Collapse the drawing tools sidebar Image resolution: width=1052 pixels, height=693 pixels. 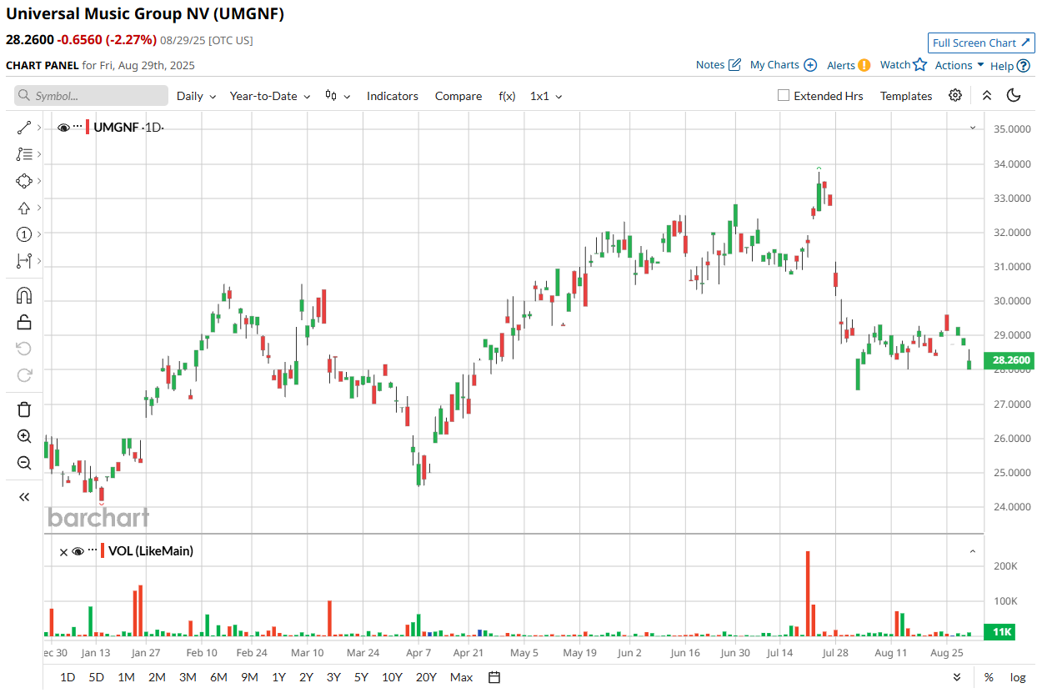pos(24,497)
